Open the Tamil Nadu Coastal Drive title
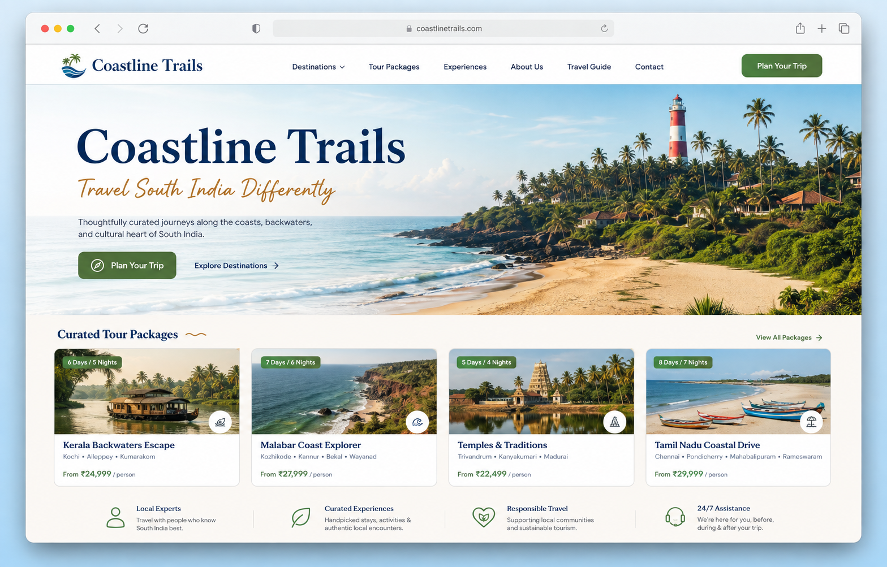 click(x=707, y=445)
